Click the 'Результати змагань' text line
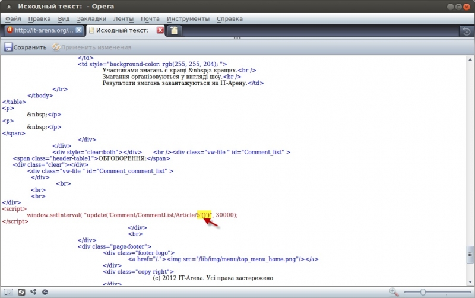Screen dimensions: 475x298 pyautogui.click(x=183, y=83)
